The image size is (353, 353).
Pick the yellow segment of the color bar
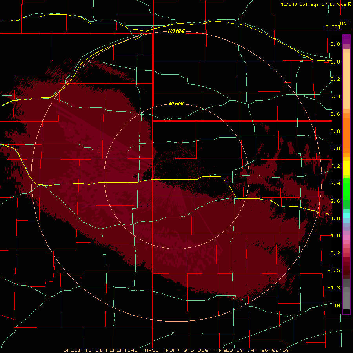(x=346, y=168)
